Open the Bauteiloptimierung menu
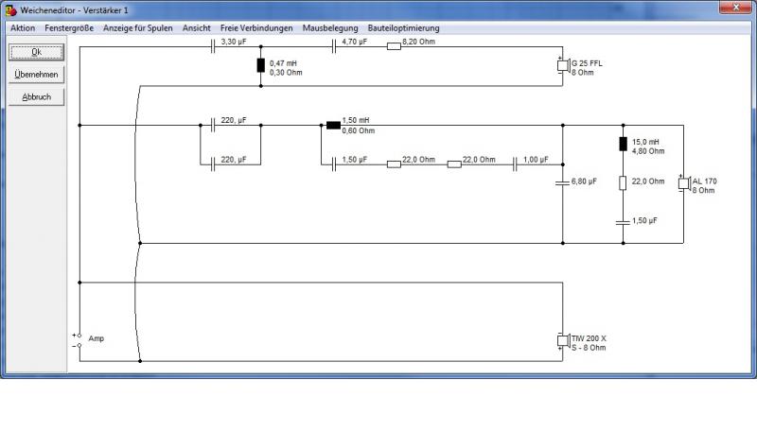 pos(404,28)
